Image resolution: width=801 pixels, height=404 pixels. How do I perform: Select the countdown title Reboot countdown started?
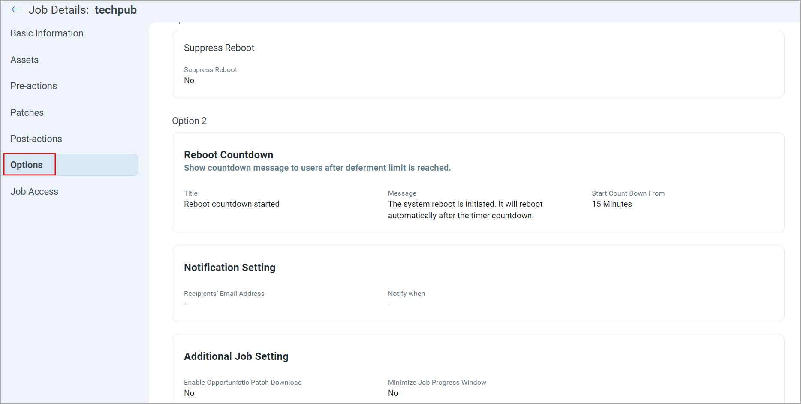232,204
